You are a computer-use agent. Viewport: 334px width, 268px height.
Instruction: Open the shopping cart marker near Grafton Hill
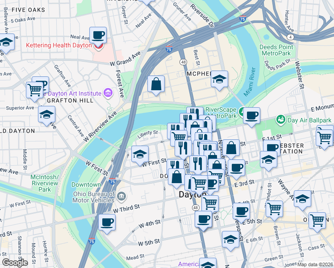tap(35, 90)
